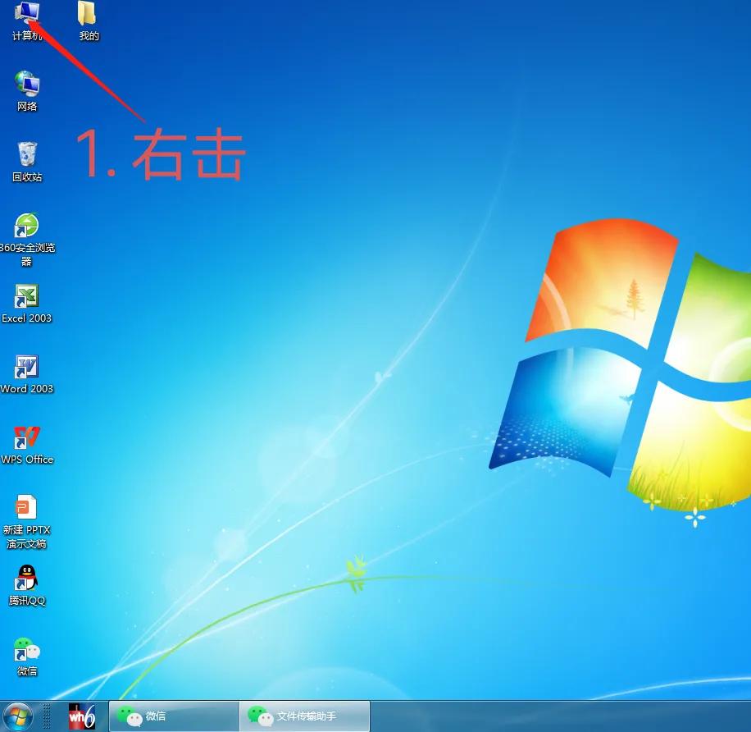Launch 腾讯QQ from the desktop

[25, 579]
